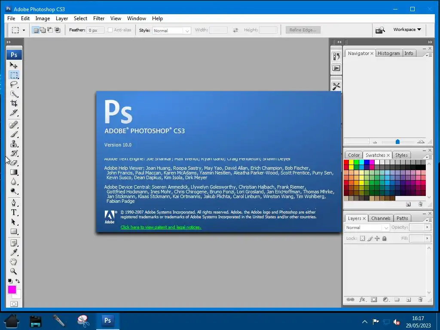Viewport: 440px width, 330px height.
Task: Open the Tool Presets panel icon
Action: tap(336, 86)
